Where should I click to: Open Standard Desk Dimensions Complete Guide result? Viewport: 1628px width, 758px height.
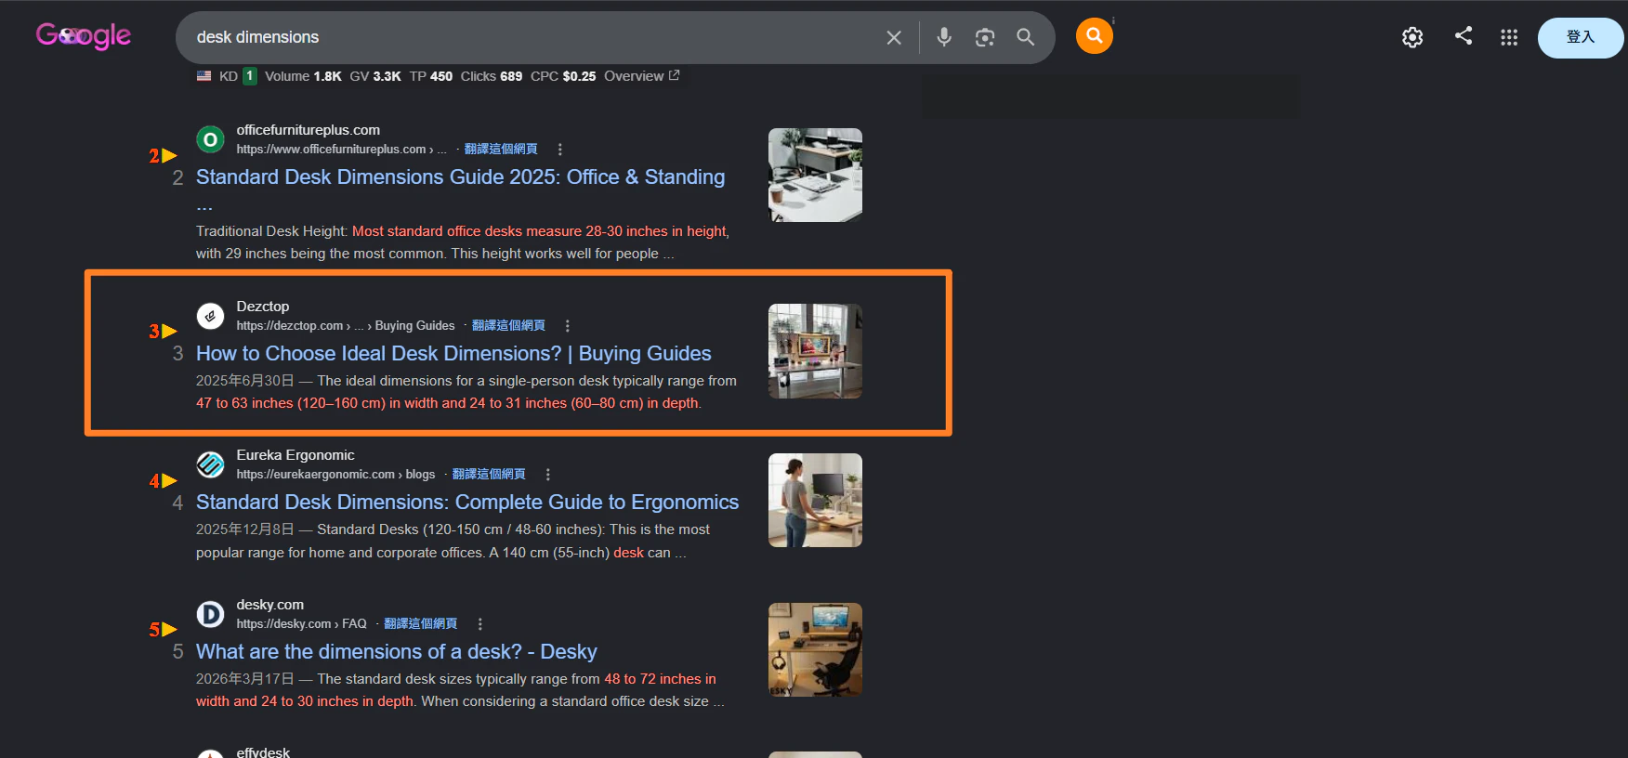pos(467,502)
